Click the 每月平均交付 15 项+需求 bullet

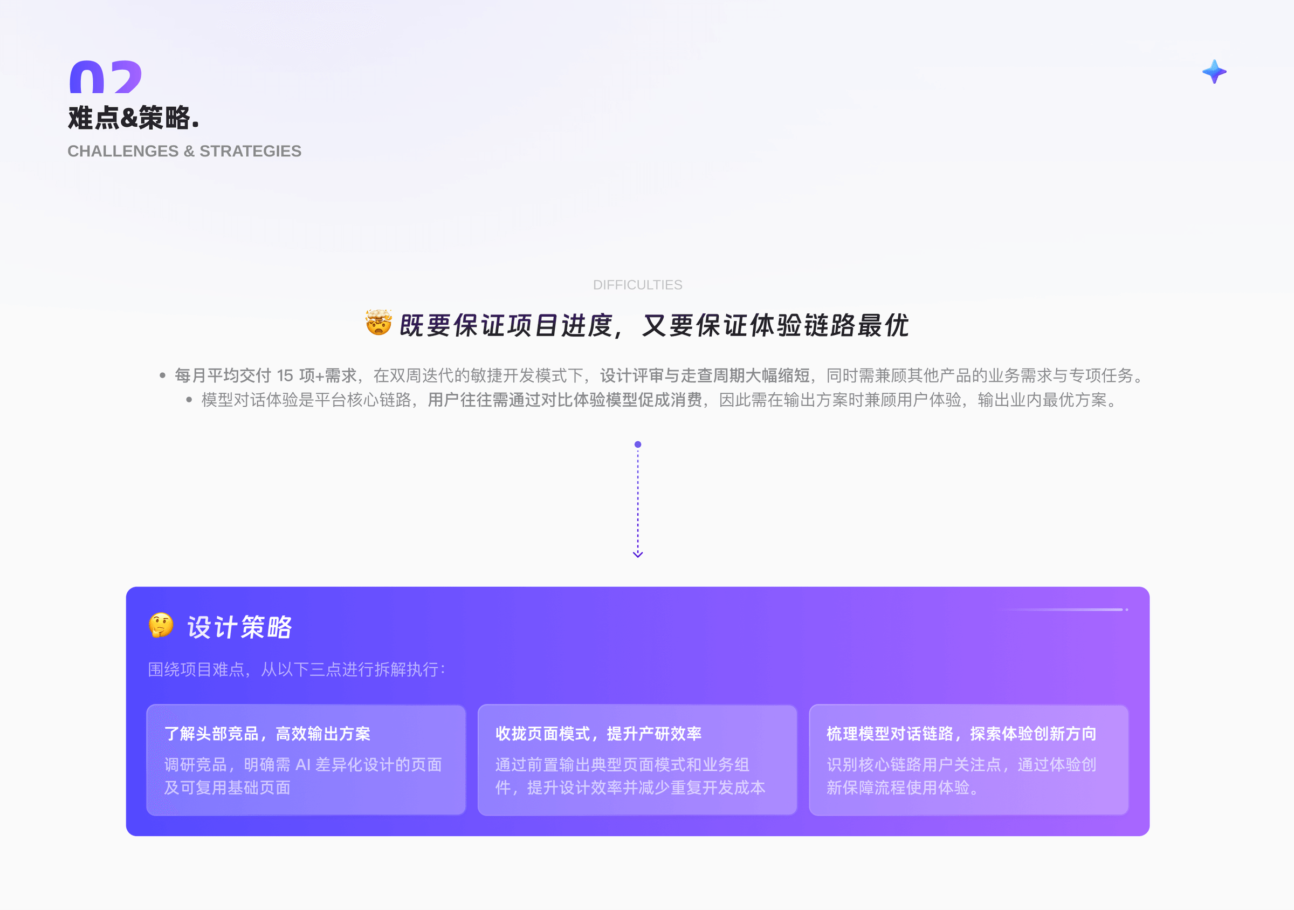(652, 375)
